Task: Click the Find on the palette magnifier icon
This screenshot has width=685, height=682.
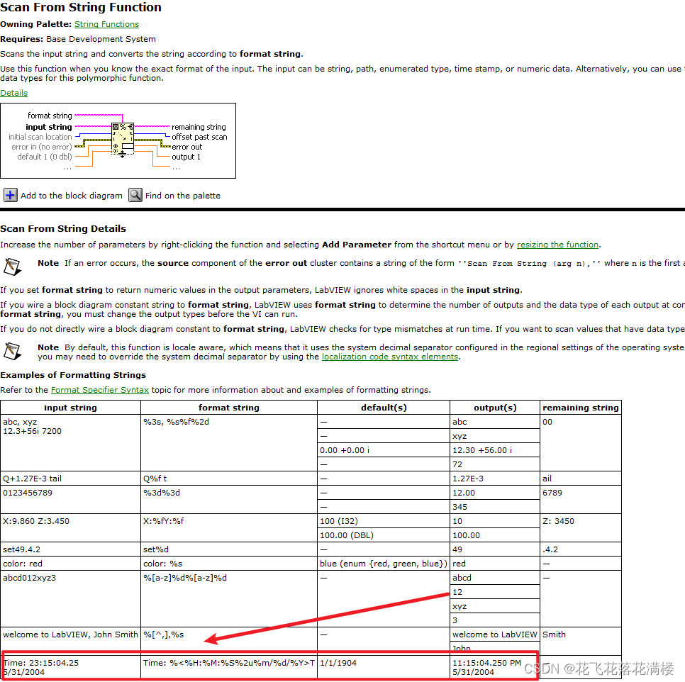Action: 135,195
